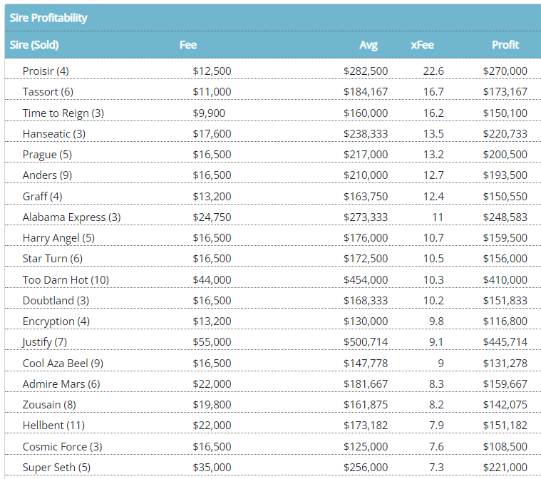This screenshot has height=479, width=541.
Task: Select the Star Turn (6) sire name
Action: [x=53, y=259]
